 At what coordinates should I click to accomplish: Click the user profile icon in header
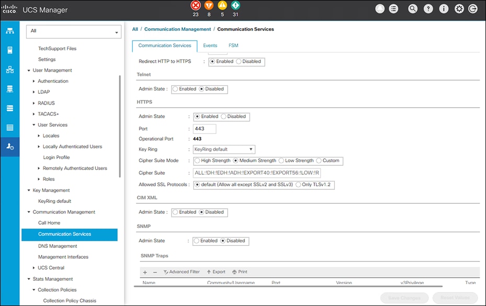tap(380, 9)
